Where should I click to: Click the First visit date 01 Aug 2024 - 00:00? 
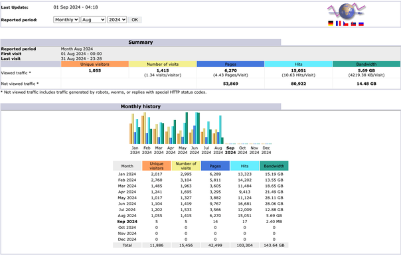(81, 54)
